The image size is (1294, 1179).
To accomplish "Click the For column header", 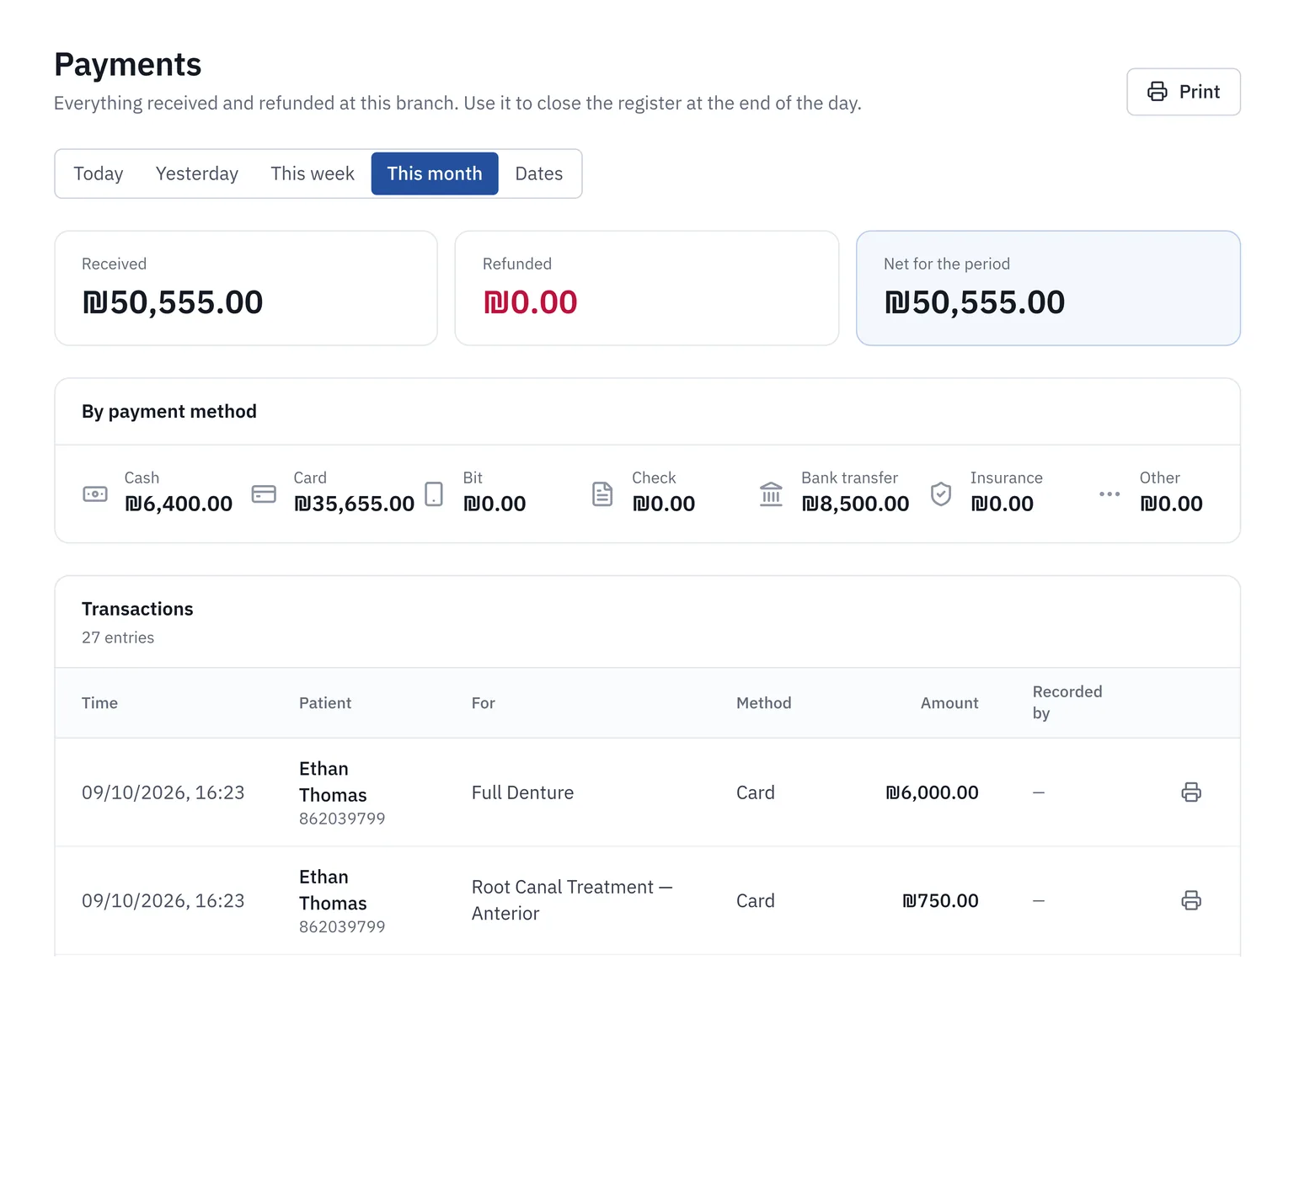I will click(484, 703).
